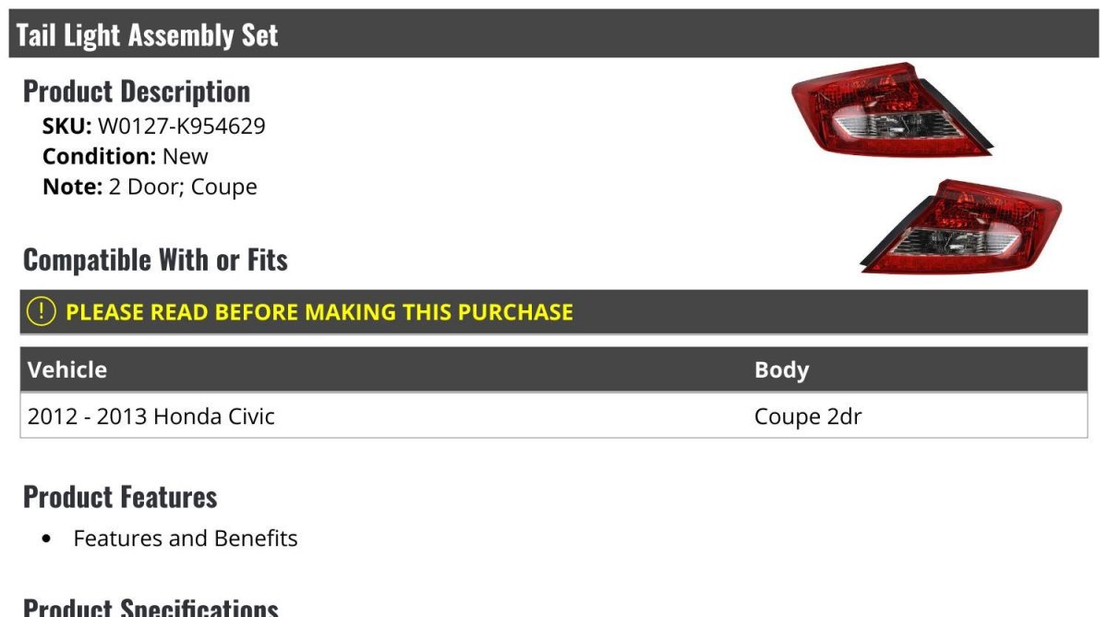Click the PLEASE READ BEFORE MAKING THIS PURCHASE banner
This screenshot has height=617, width=1108.
554,311
